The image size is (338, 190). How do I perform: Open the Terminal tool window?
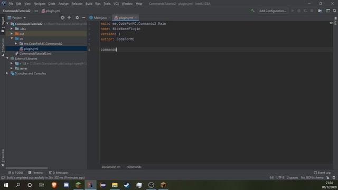pos(36,173)
